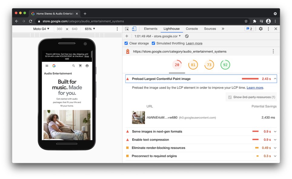292x179 pixels.
Task: Open account icon on phone page
Action: [87, 66]
